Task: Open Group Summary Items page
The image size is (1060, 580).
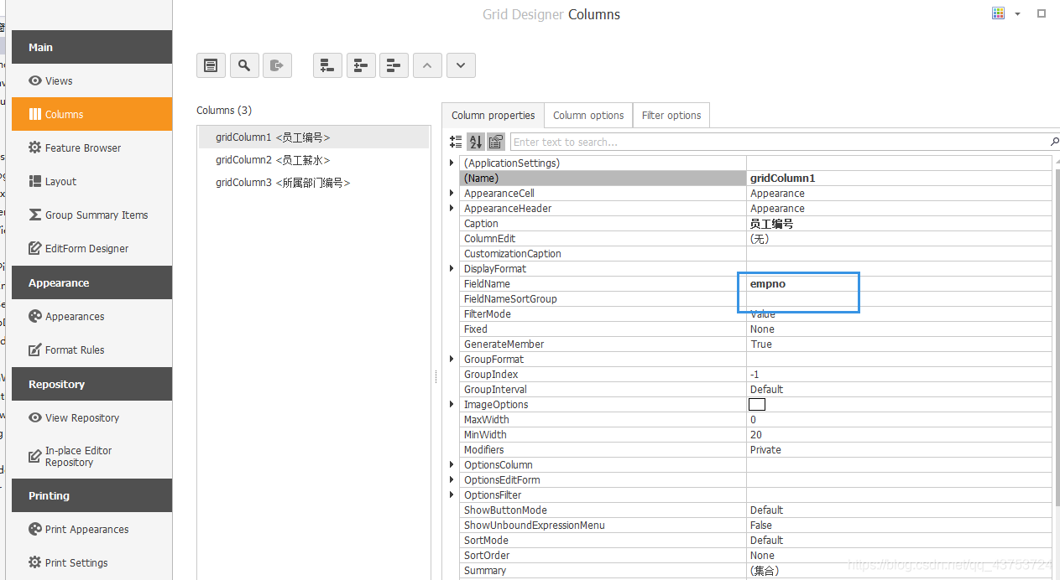Action: [x=91, y=215]
